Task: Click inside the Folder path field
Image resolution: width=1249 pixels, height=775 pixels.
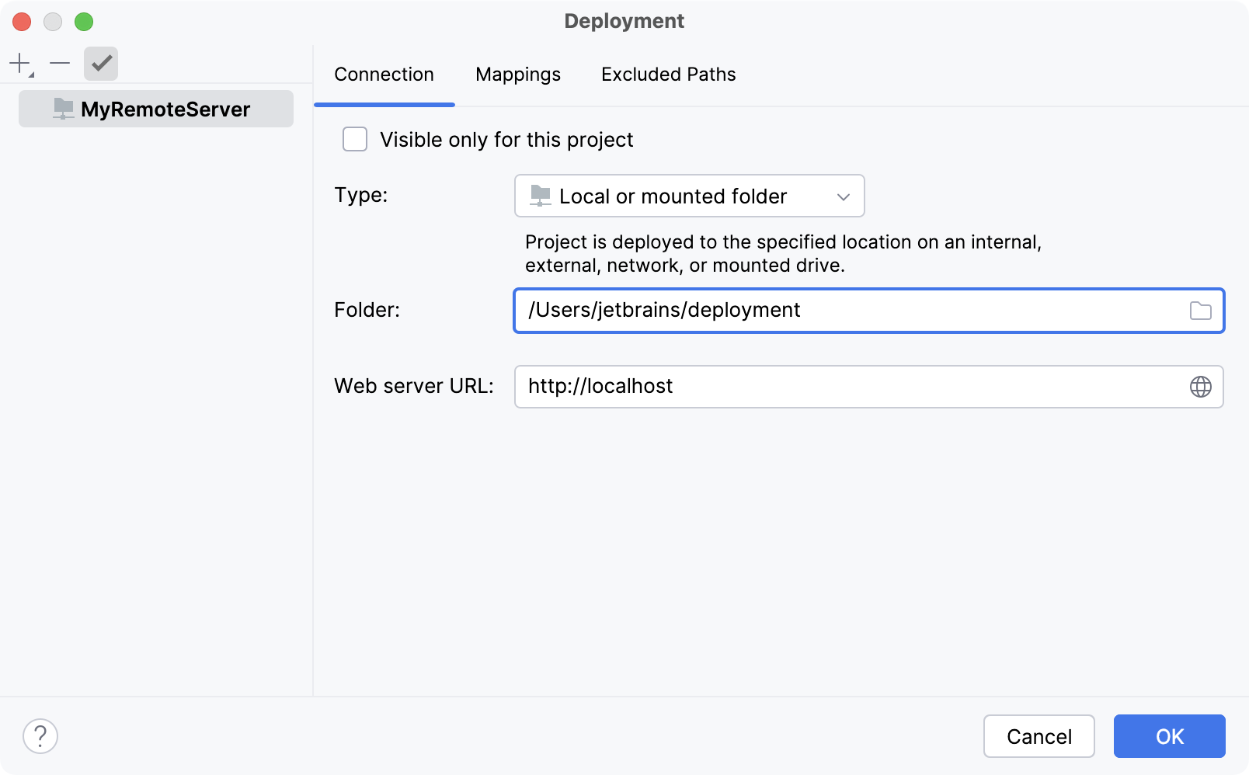Action: (777, 310)
